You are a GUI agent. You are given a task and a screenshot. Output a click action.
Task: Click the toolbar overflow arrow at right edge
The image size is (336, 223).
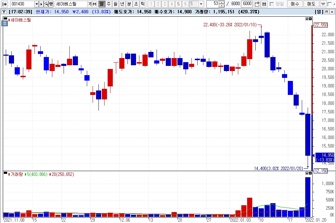tap(334, 4)
